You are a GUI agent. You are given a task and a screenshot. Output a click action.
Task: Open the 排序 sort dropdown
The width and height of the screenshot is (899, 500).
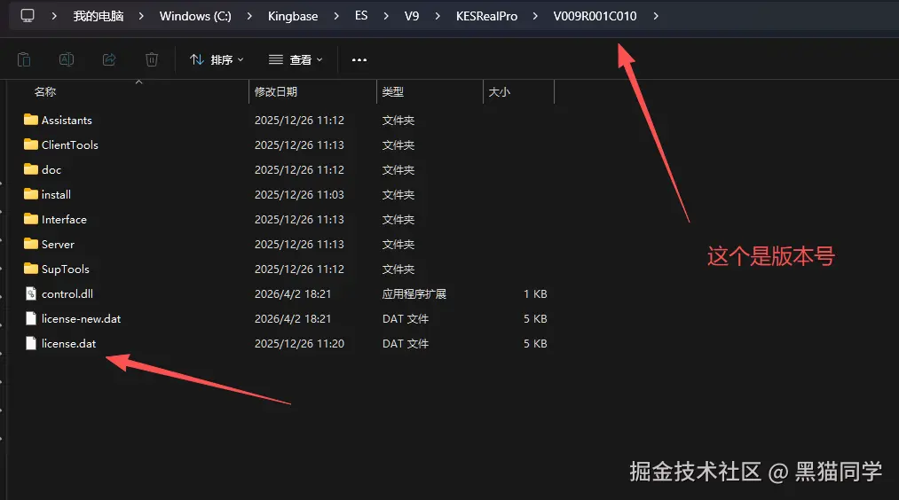click(x=217, y=59)
